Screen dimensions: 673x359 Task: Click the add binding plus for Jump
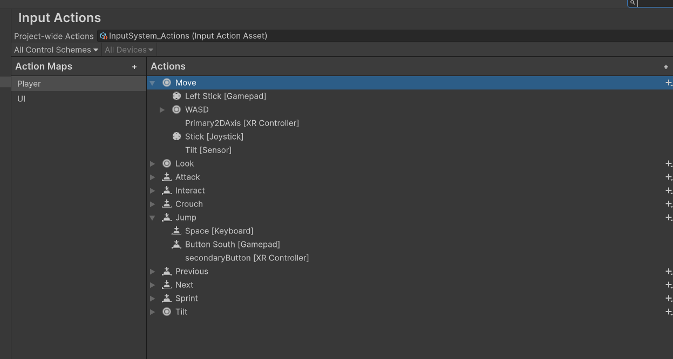(x=669, y=218)
